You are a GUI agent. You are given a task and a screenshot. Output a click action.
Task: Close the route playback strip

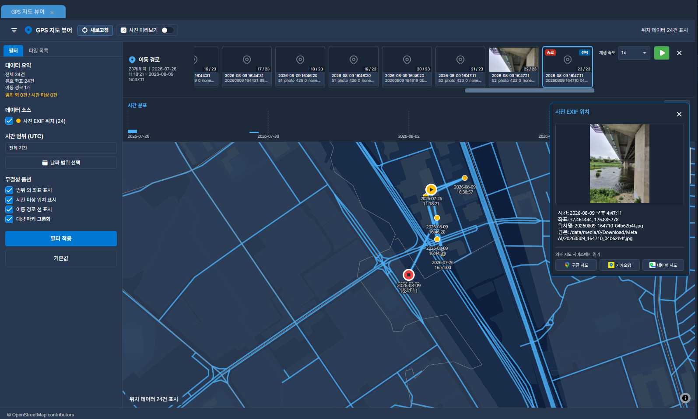679,53
